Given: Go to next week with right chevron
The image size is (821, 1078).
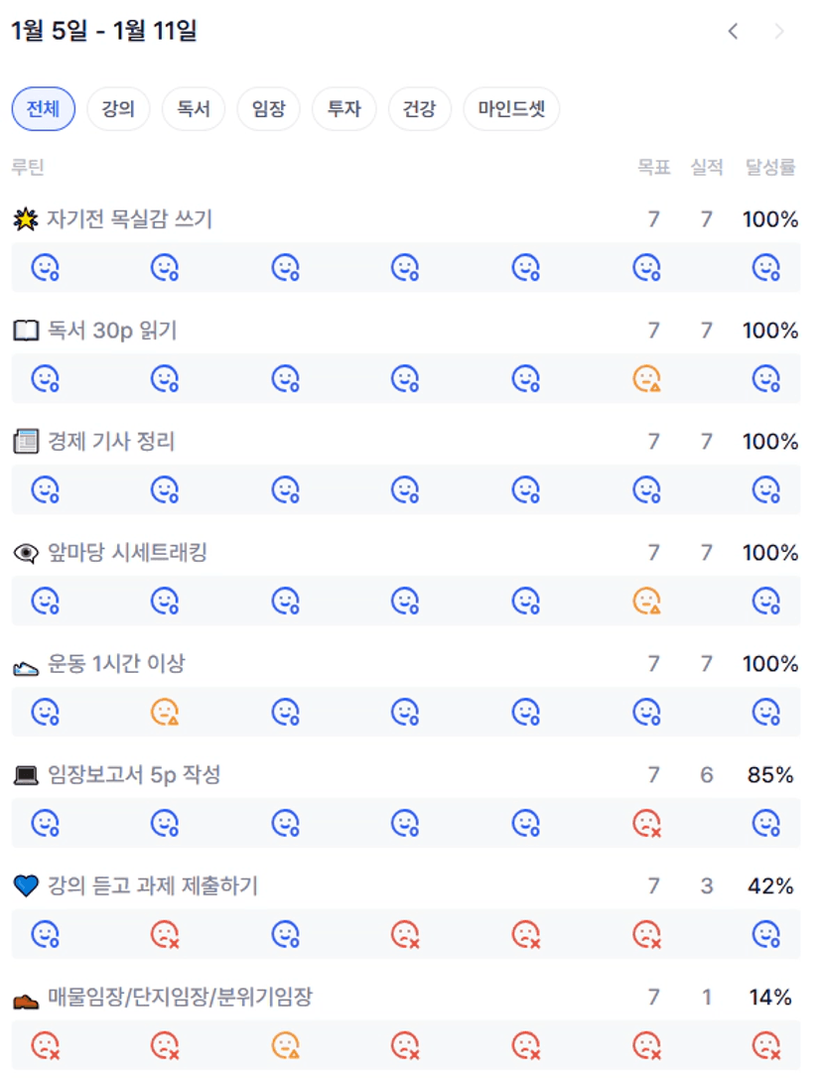Looking at the screenshot, I should coord(779,32).
